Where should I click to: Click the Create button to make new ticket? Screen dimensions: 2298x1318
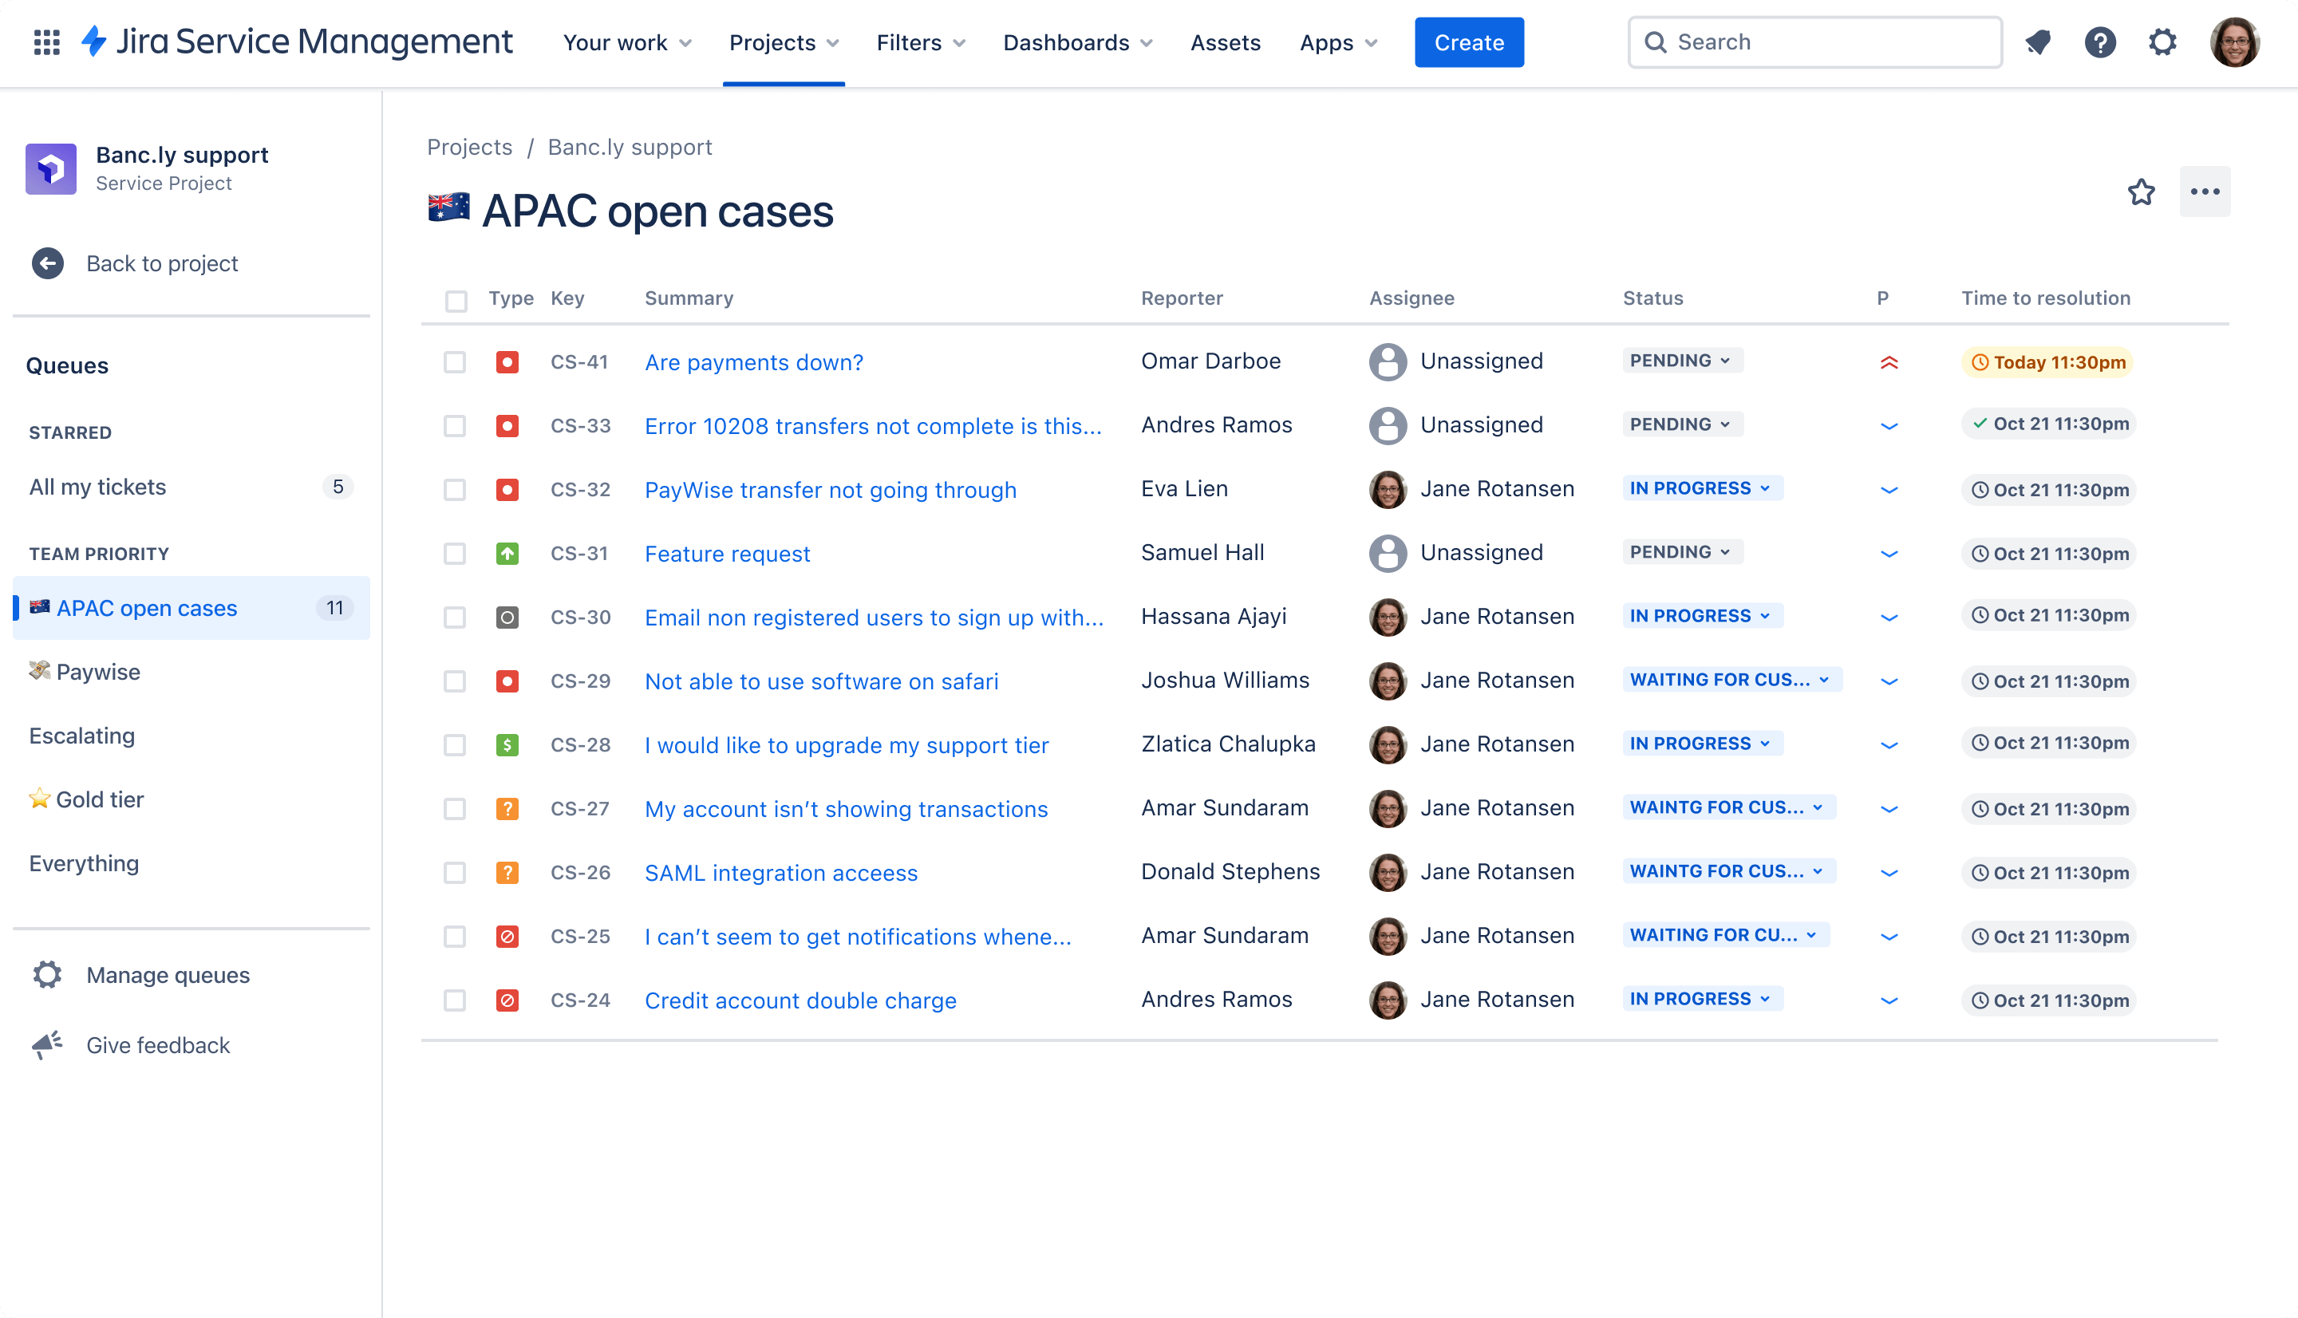click(x=1468, y=42)
